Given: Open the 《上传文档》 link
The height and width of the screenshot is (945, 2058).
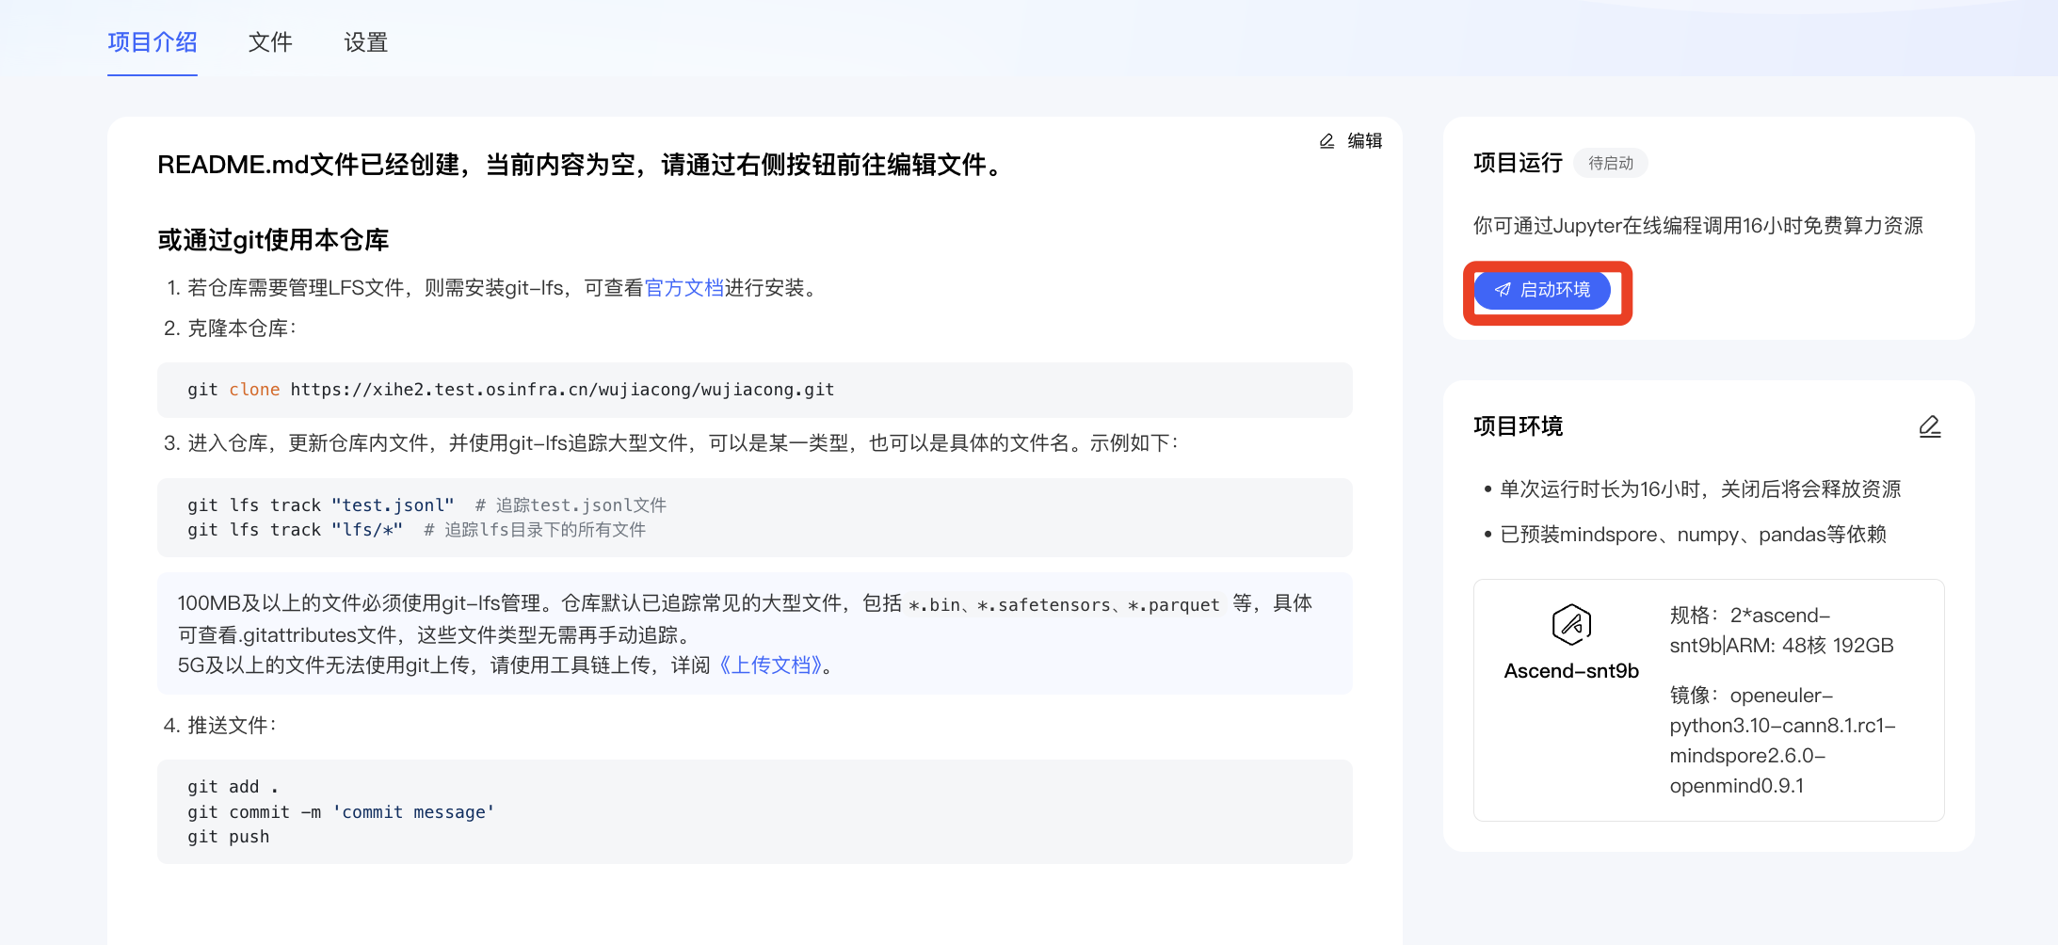Looking at the screenshot, I should [770, 665].
